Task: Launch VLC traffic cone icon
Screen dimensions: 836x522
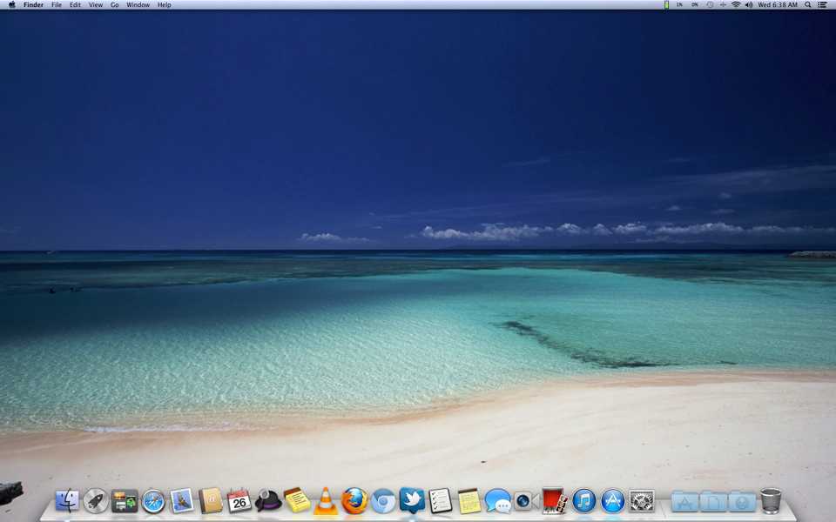Action: (326, 501)
